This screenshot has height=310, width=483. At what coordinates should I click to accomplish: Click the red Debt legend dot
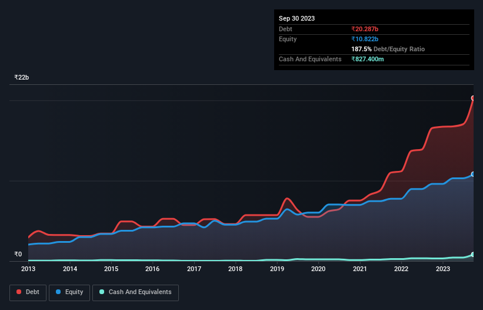tap(19, 292)
